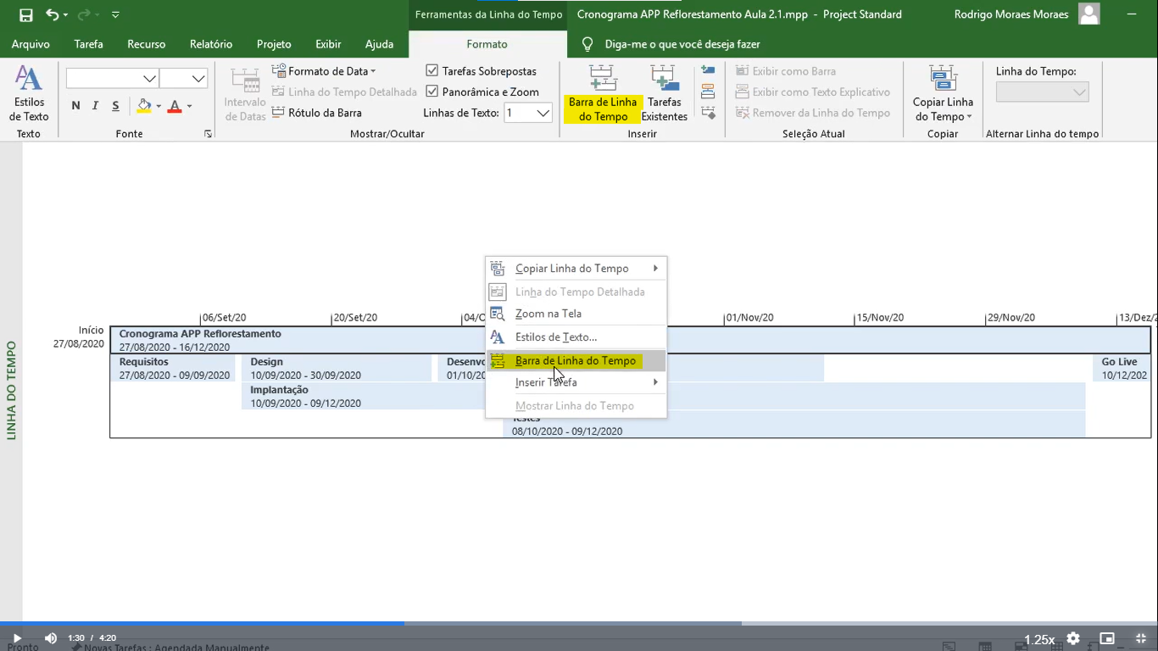Open the Ajuda tab
Screen dimensions: 1158x651
pyautogui.click(x=379, y=44)
